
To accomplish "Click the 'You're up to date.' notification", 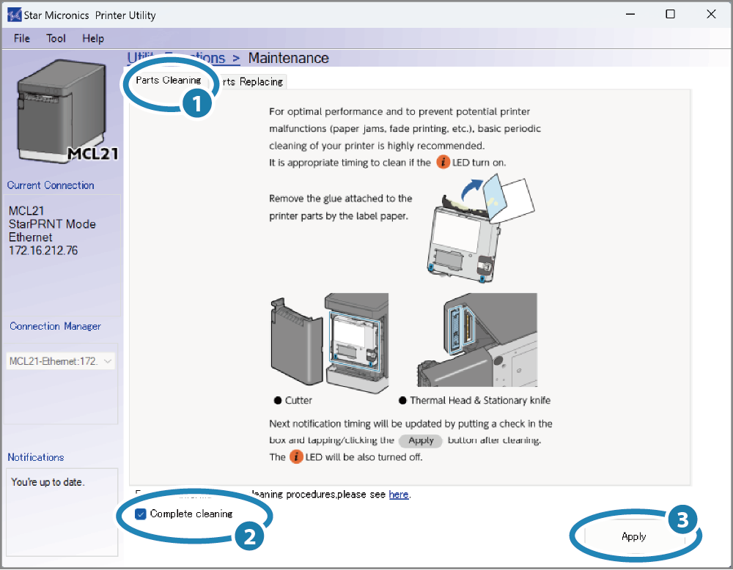I will tap(48, 482).
